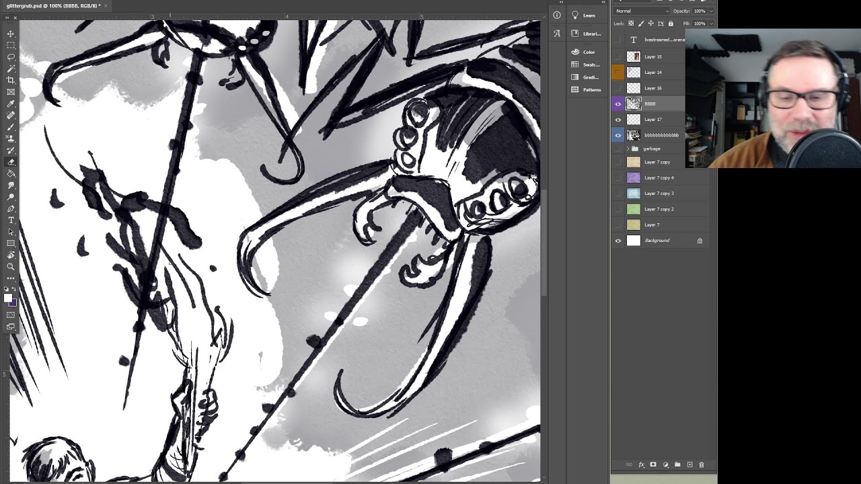Select the Horizontal Type tool

[11, 220]
